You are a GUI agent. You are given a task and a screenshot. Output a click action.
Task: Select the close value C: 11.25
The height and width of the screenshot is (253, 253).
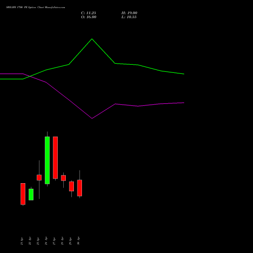click(x=89, y=13)
